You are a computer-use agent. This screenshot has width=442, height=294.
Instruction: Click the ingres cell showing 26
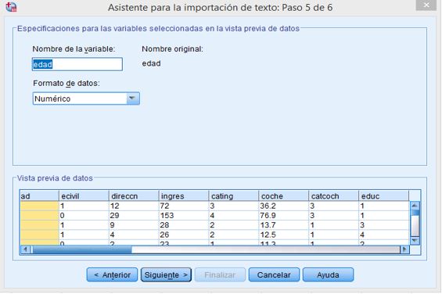pyautogui.click(x=184, y=235)
